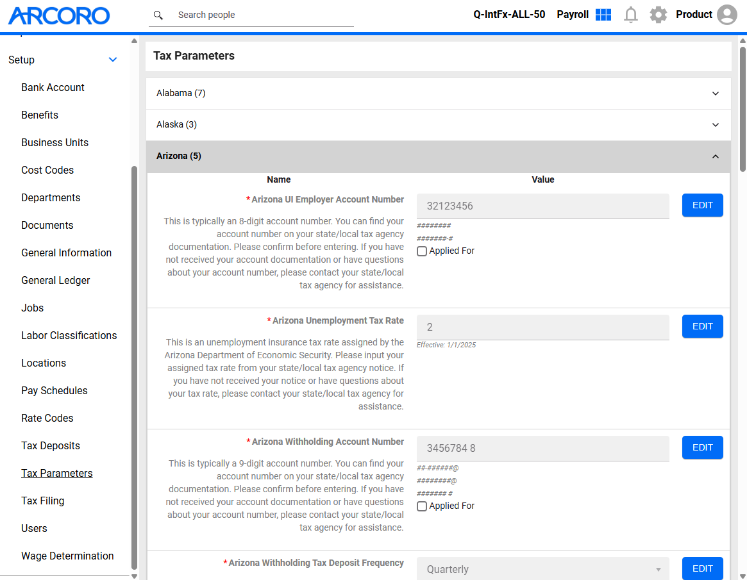Edit Arizona UI Employer Account Number

(702, 206)
